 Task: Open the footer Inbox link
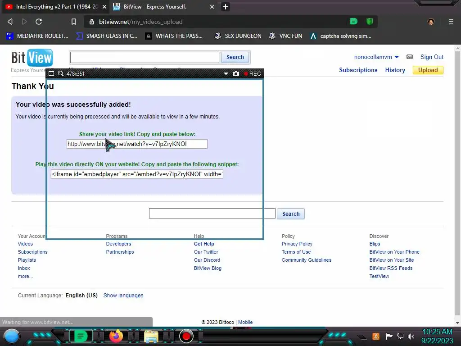pyautogui.click(x=24, y=269)
